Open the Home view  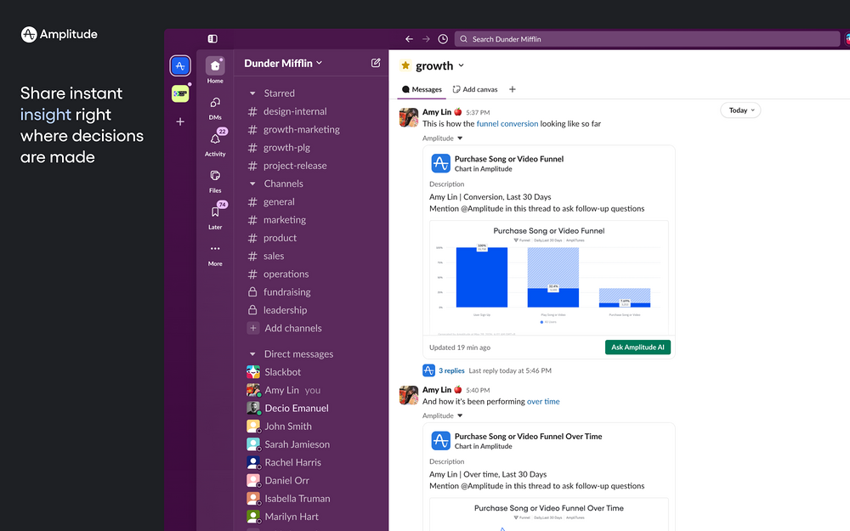tap(215, 71)
